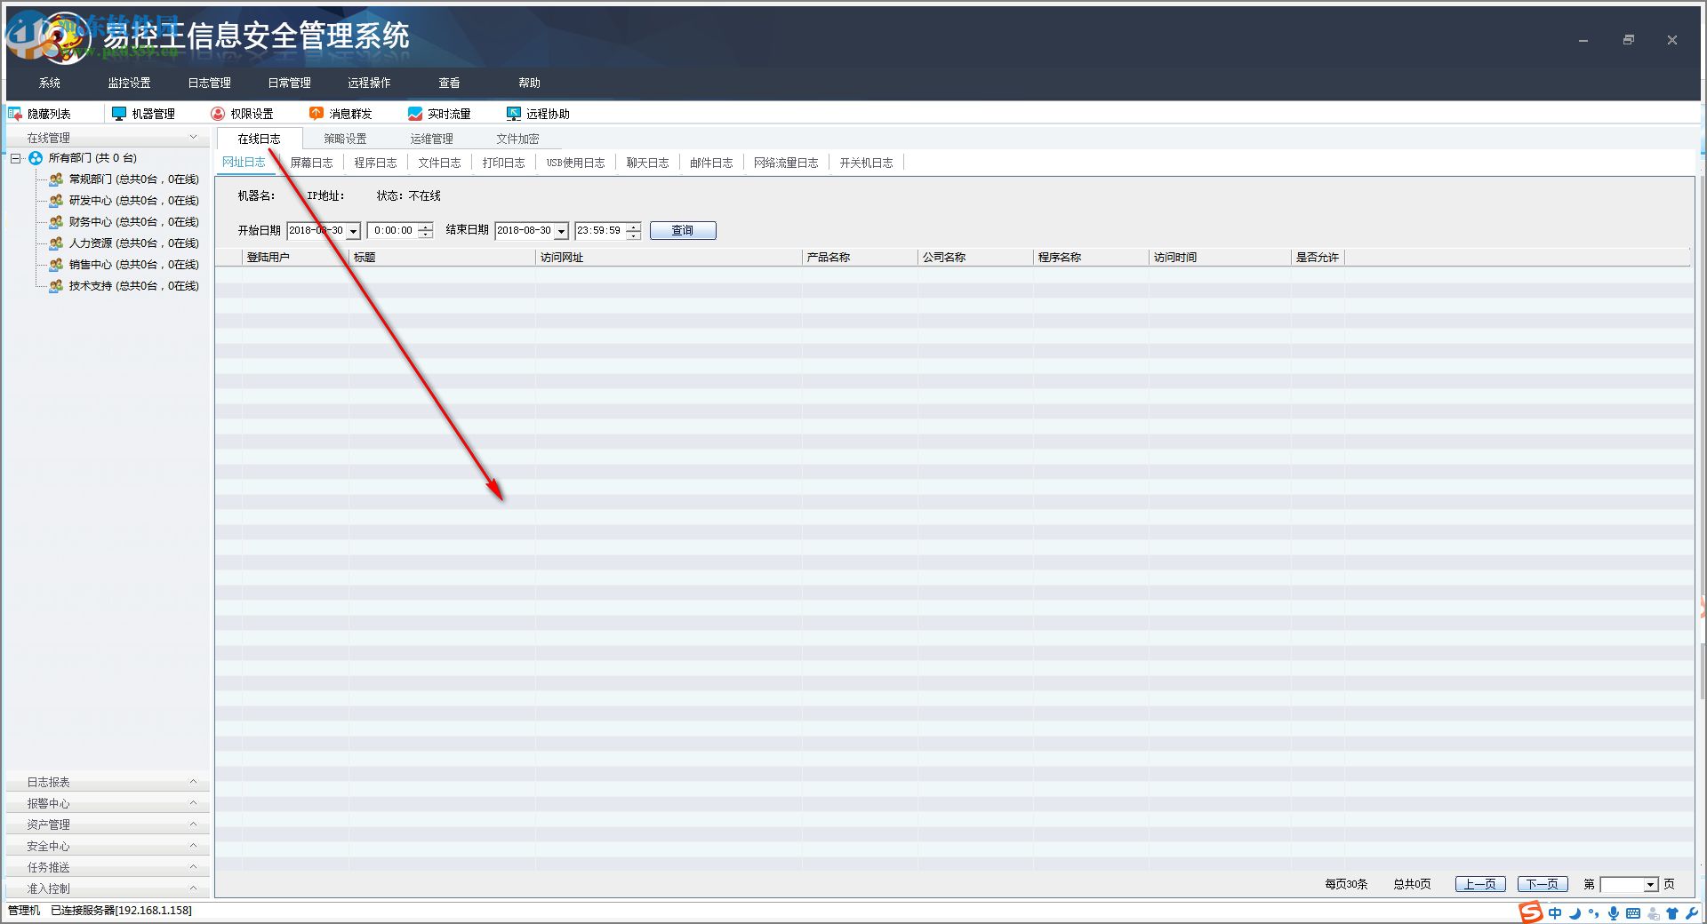Screen dimensions: 1707x924
Task: Click the 所有部门 department icon
Action: [x=36, y=158]
